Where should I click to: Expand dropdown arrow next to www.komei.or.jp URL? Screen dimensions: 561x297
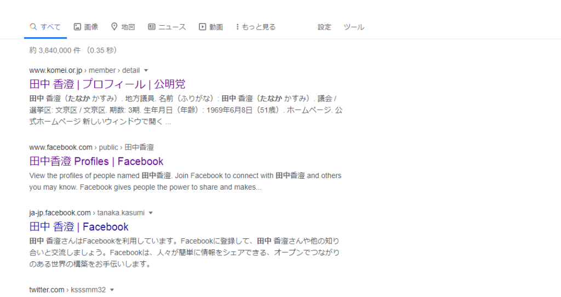(146, 71)
